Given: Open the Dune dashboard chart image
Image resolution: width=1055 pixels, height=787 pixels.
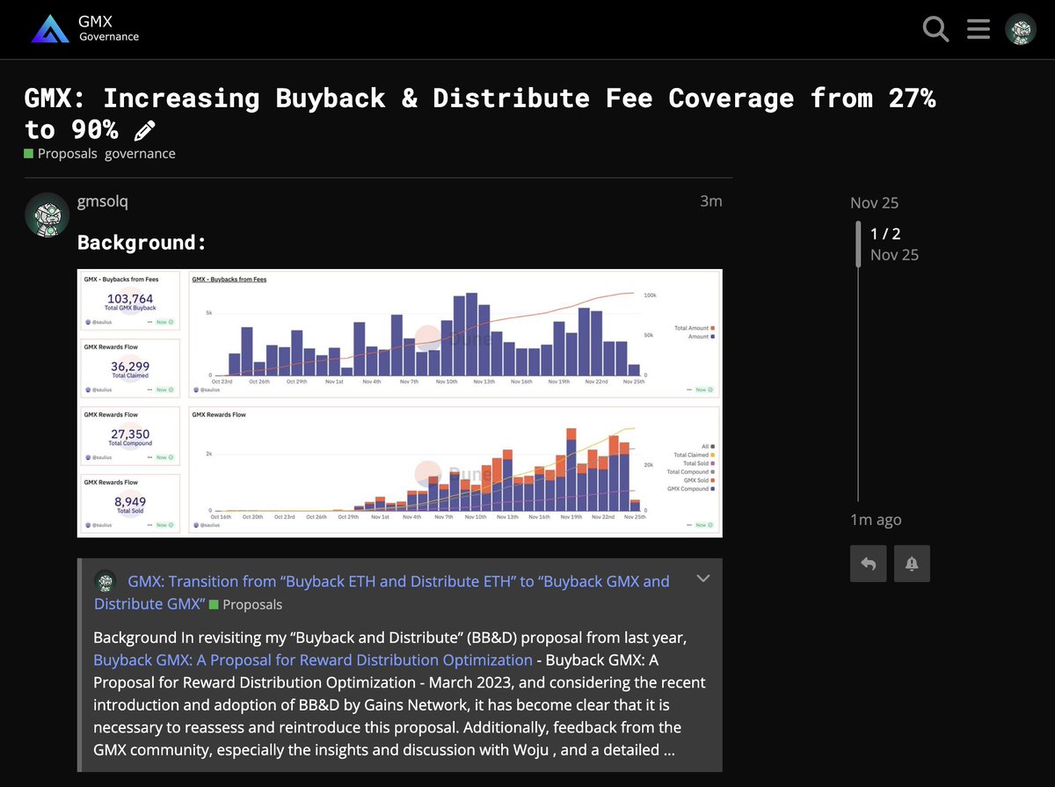Looking at the screenshot, I should 400,403.
